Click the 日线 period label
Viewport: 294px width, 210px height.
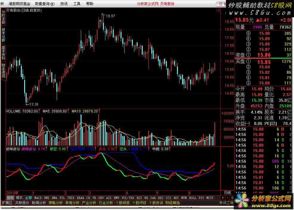point(228,193)
